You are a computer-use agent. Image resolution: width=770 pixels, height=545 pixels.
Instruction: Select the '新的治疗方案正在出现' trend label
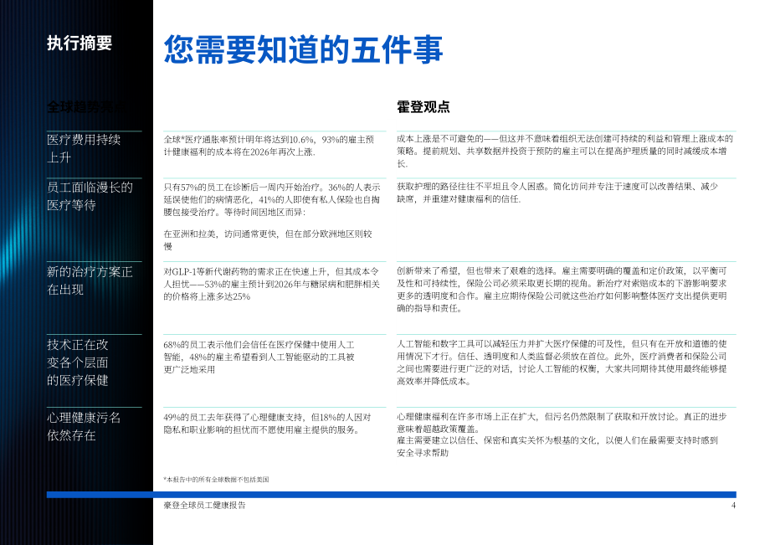click(x=90, y=280)
